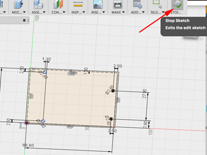Select the upper Ø2.80 diameter dimension
207x155 pixels.
(110, 90)
